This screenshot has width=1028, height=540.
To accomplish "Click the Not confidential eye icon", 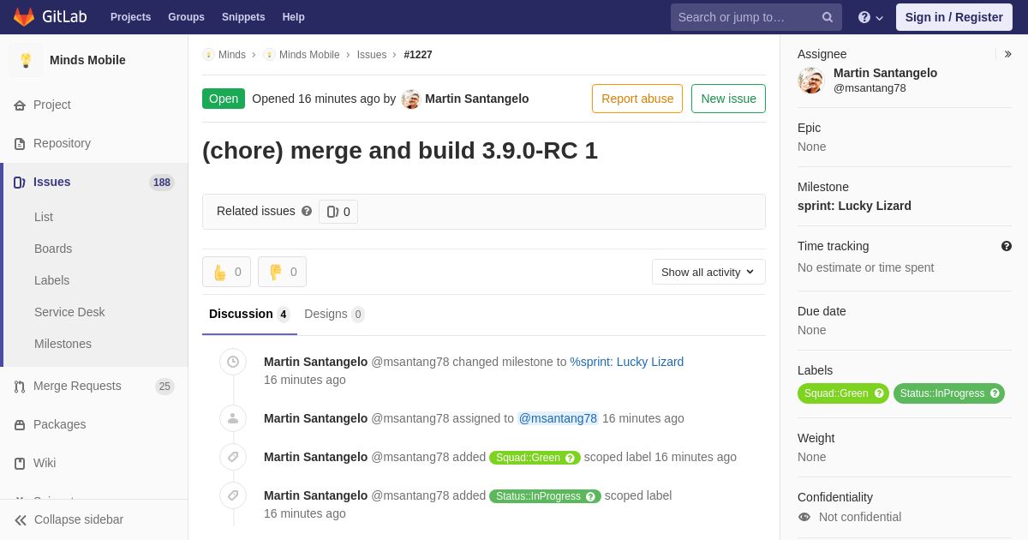I will click(804, 517).
